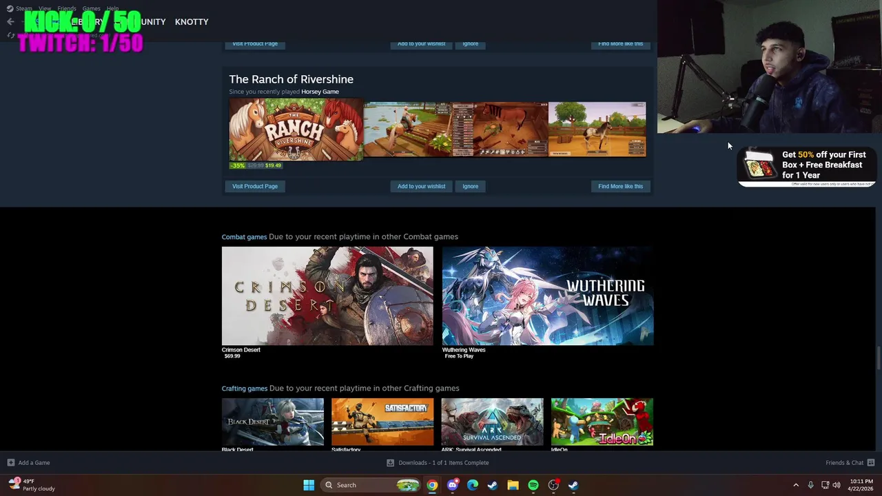882x496 pixels.
Task: Open Microsoft Edge from the taskbar
Action: pyautogui.click(x=473, y=485)
